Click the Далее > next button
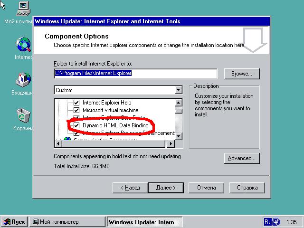The height and width of the screenshot is (228, 304). point(166,188)
